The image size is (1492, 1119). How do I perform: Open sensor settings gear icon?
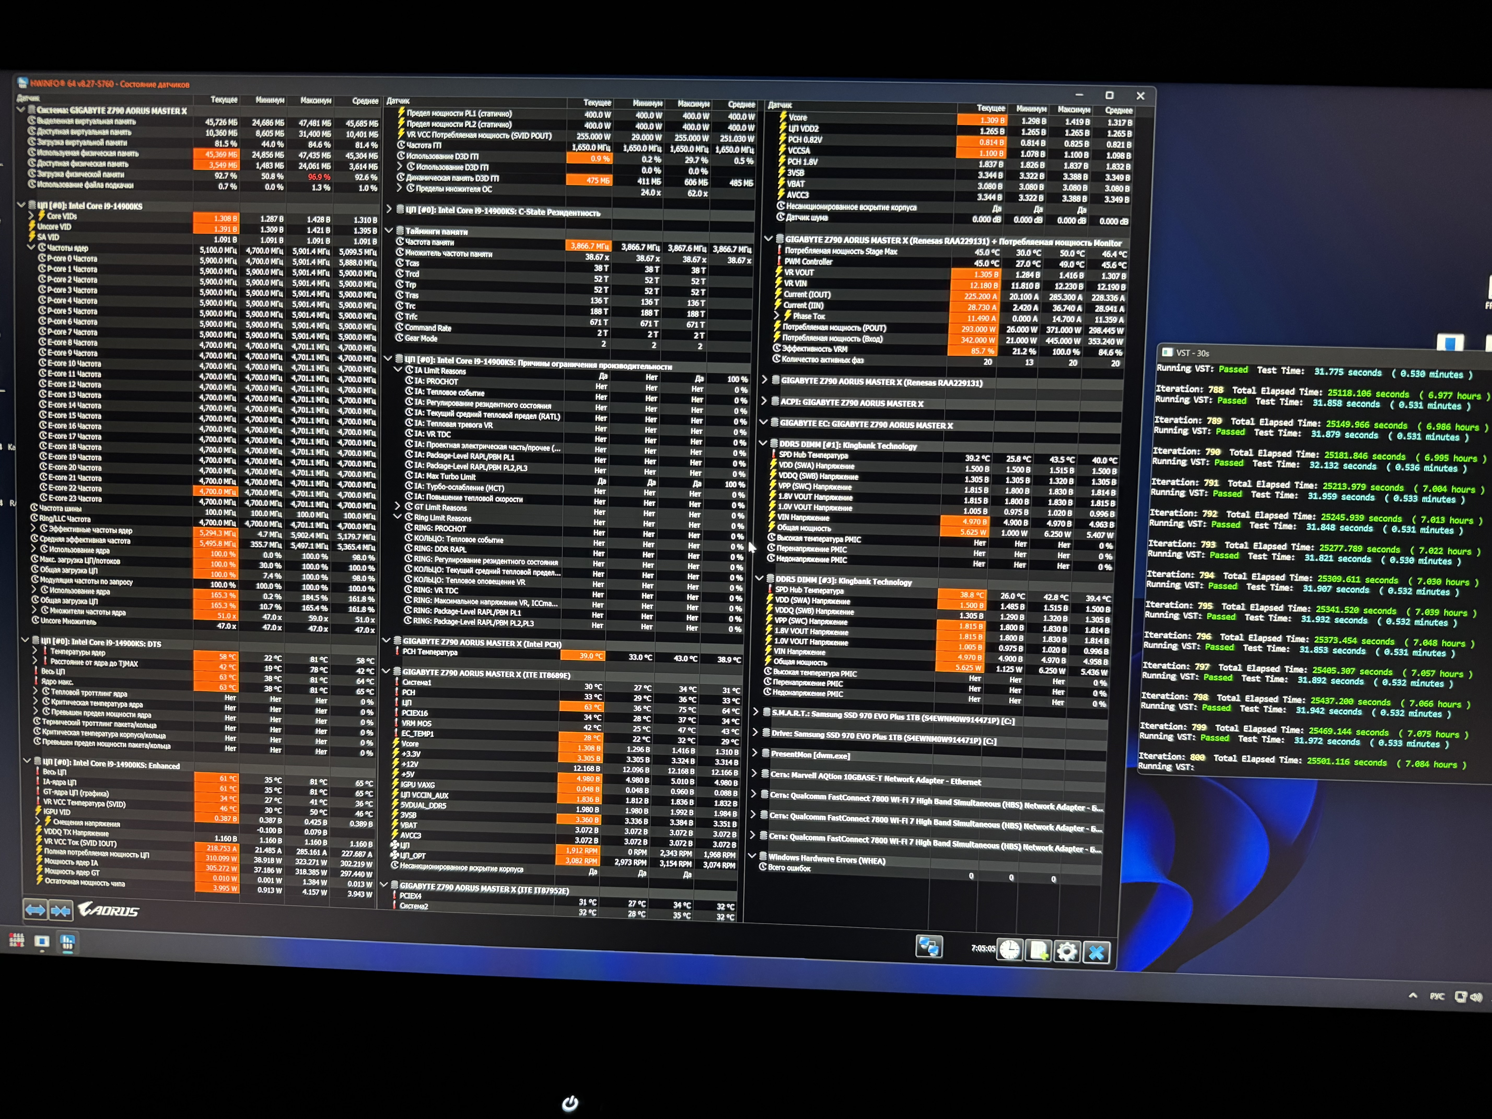(1067, 951)
